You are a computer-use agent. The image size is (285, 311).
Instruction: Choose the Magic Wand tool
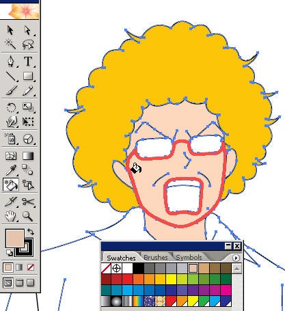point(11,44)
